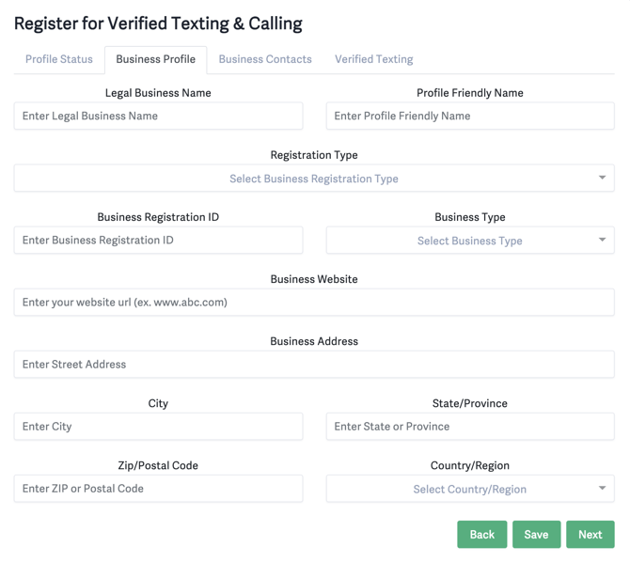Viewport: 630px width, 562px height.
Task: Click the Business Registration ID field
Action: pos(158,241)
